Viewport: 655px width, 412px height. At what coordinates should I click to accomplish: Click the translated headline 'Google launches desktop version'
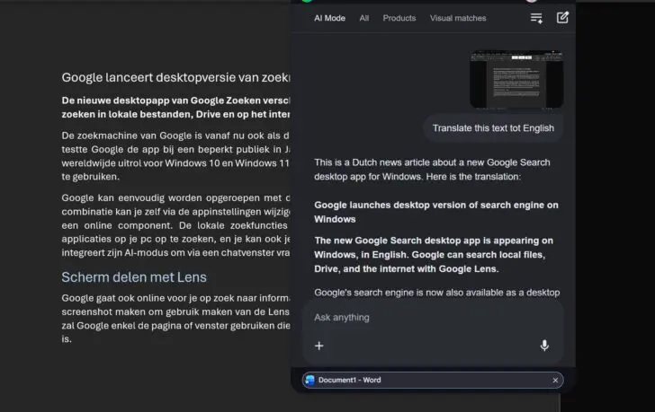click(x=435, y=212)
